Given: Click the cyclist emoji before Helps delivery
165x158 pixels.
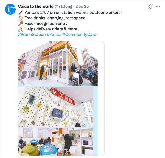Looking at the screenshot, I should coord(21,29).
